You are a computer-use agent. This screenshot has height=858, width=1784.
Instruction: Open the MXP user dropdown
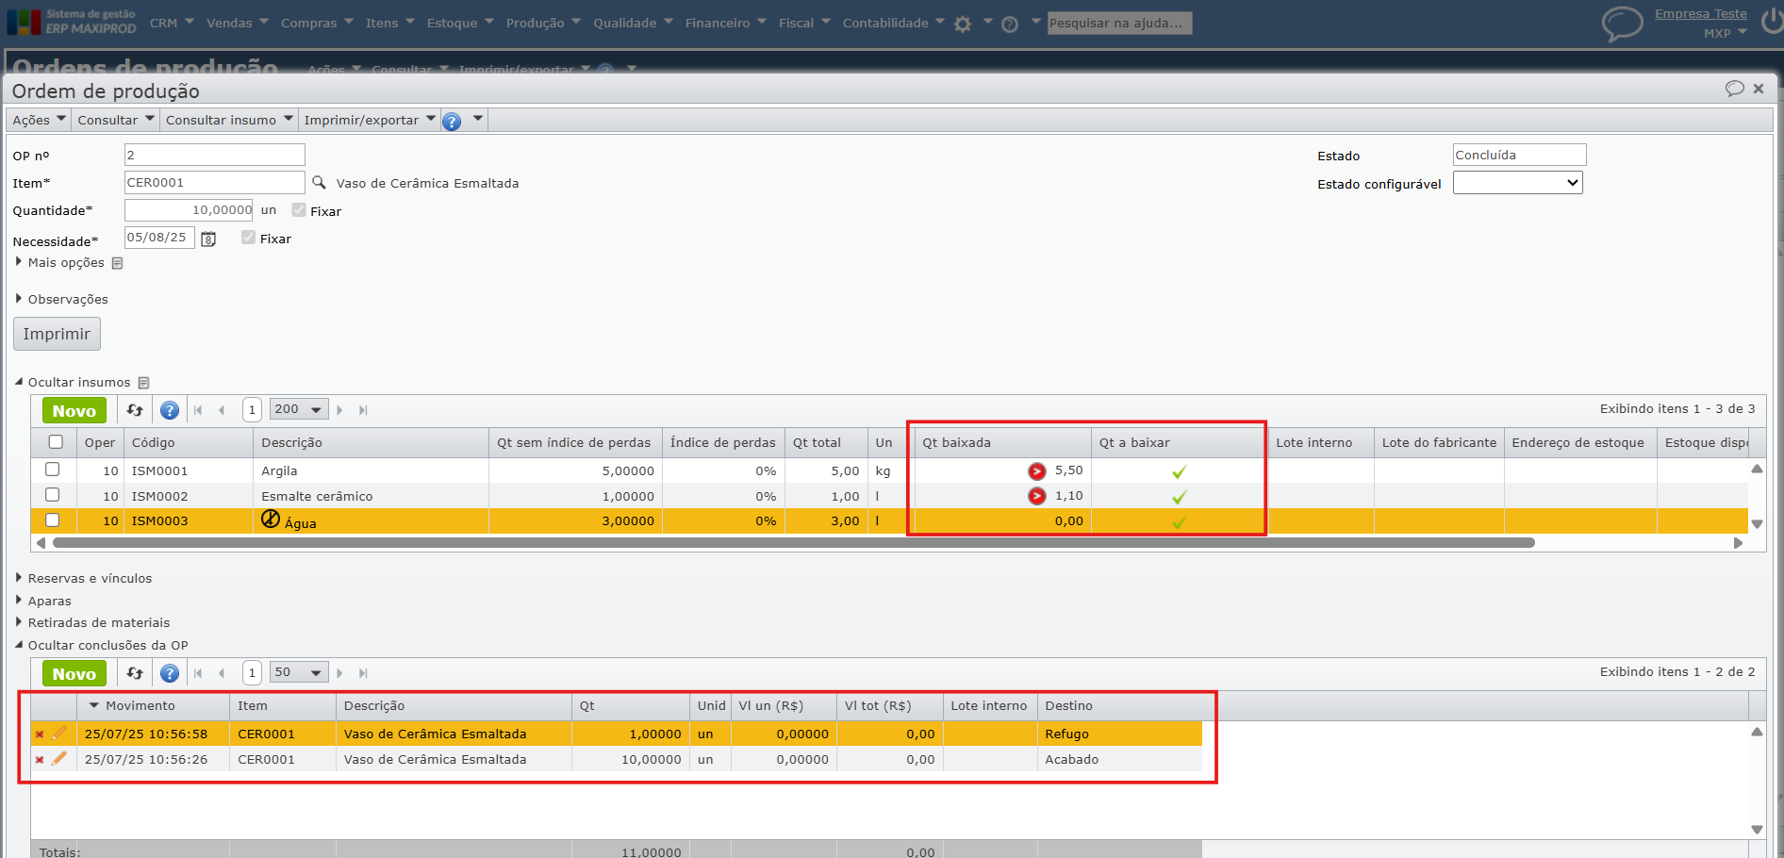[1726, 34]
